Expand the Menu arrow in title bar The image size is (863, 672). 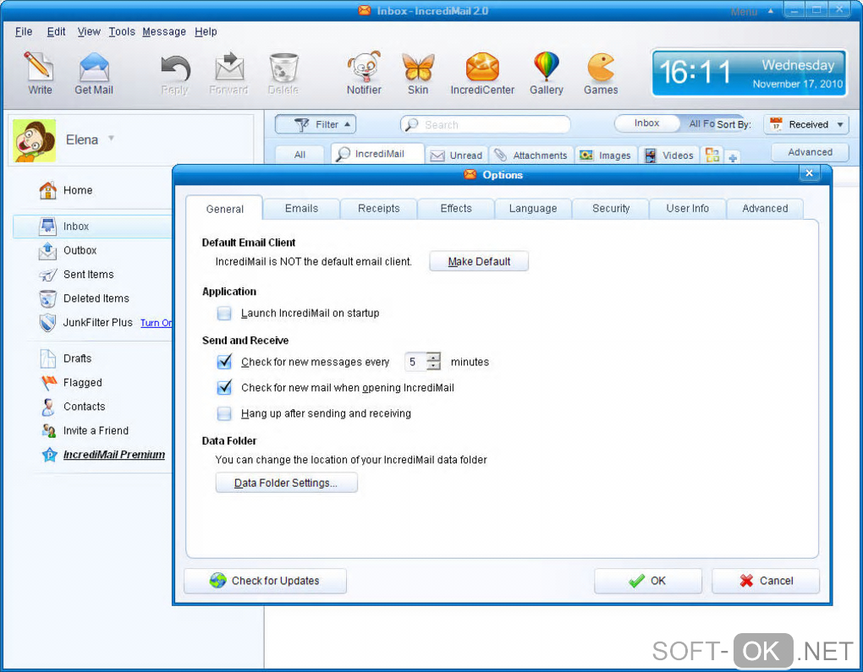tap(771, 11)
